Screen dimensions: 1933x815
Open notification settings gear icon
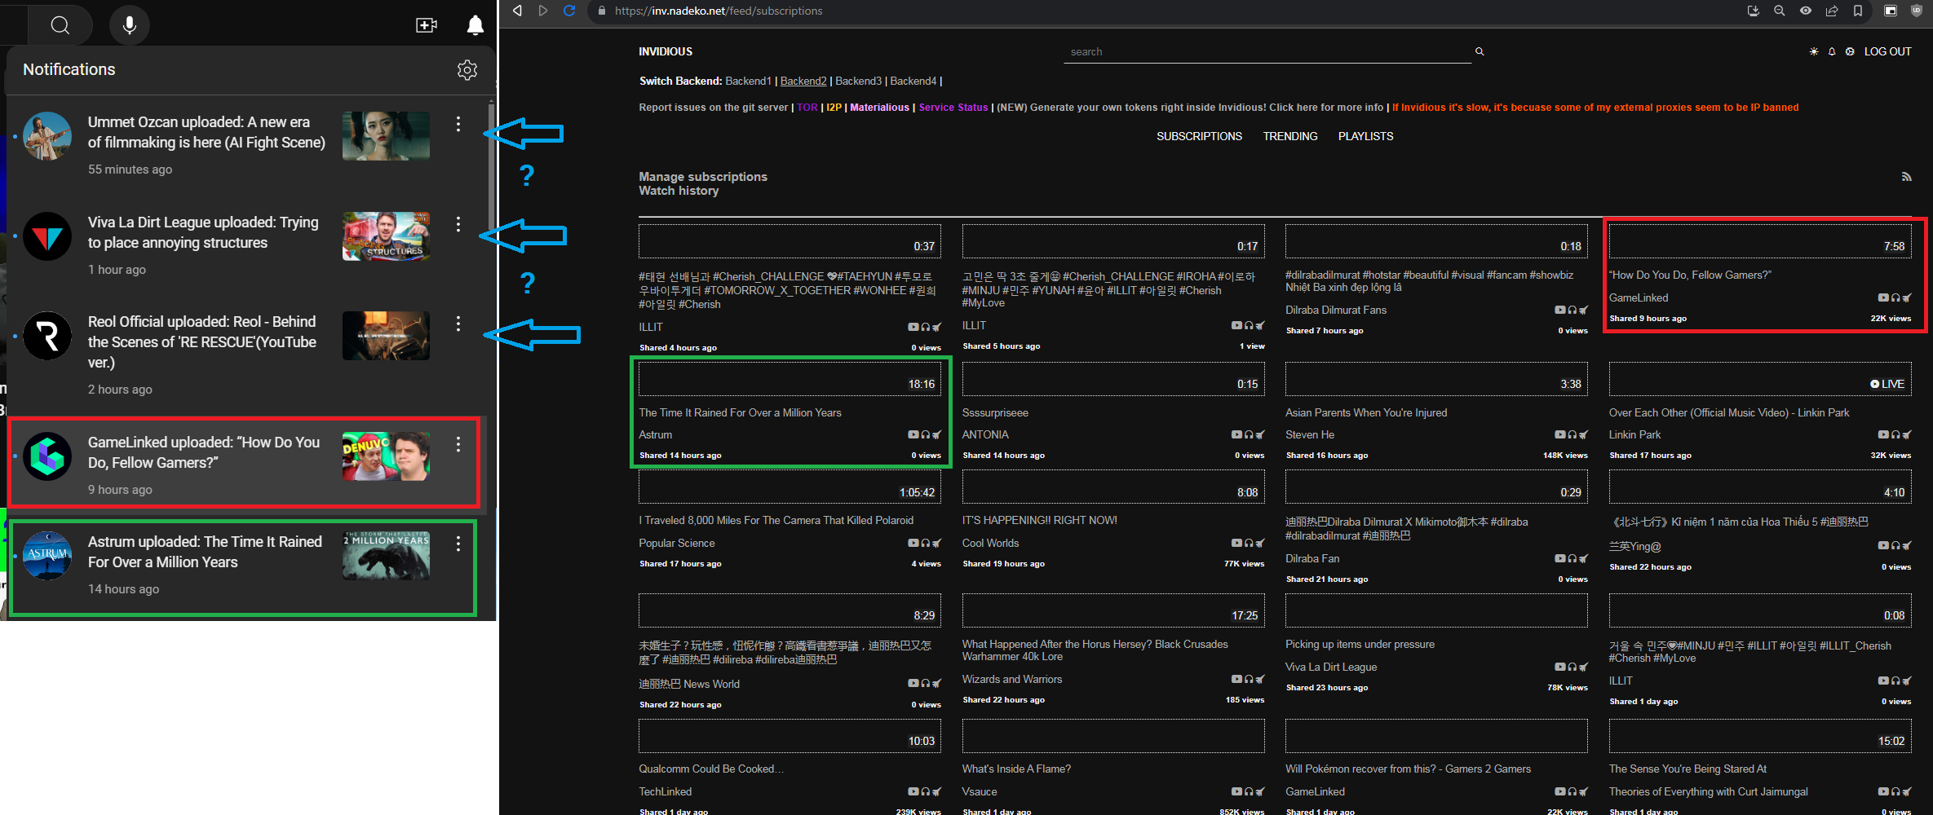pos(467,70)
